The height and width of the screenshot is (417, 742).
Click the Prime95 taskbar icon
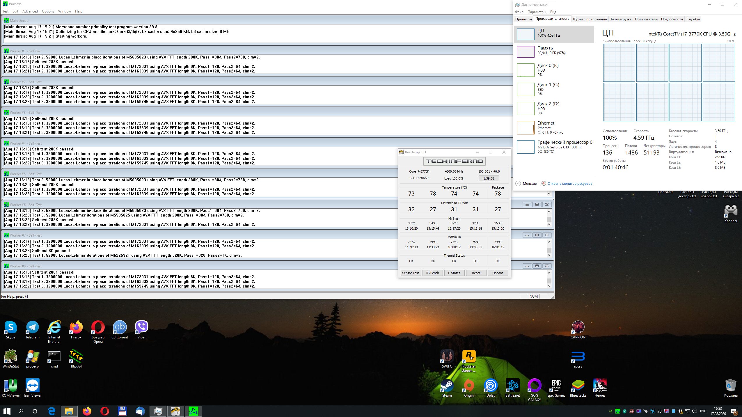click(x=193, y=411)
